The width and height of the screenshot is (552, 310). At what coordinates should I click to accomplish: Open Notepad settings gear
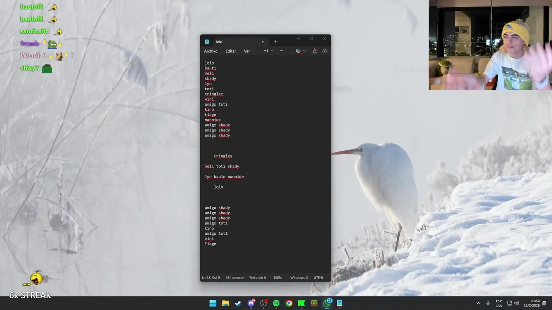tap(324, 51)
